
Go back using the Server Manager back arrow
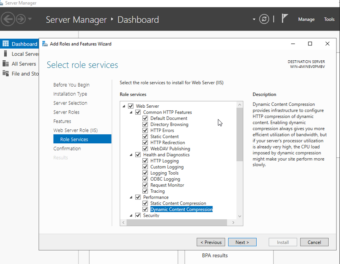click(7, 19)
